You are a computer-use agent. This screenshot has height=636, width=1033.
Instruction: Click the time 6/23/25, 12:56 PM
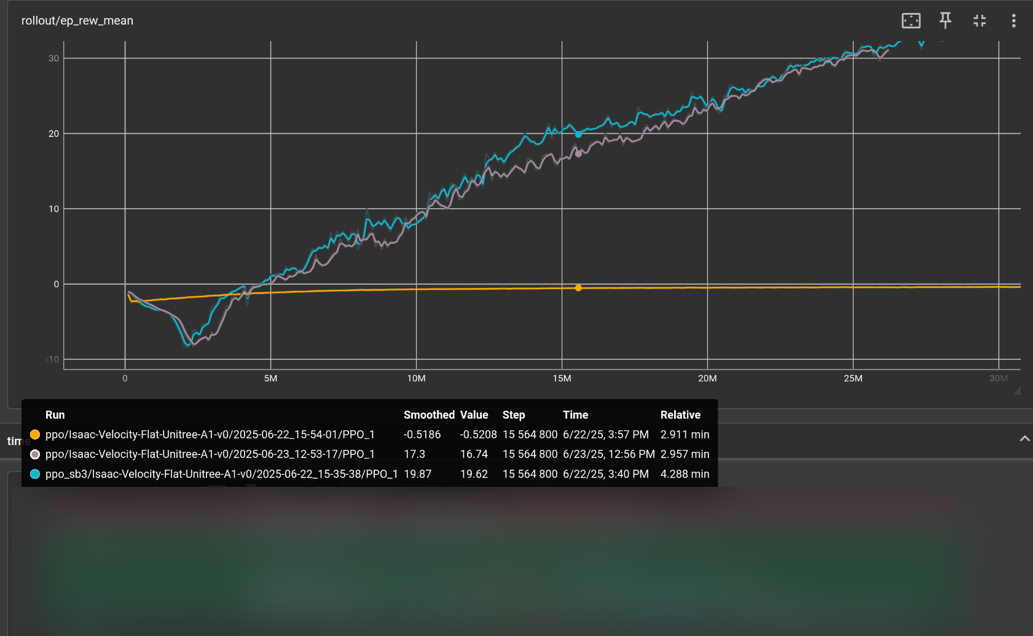[609, 454]
